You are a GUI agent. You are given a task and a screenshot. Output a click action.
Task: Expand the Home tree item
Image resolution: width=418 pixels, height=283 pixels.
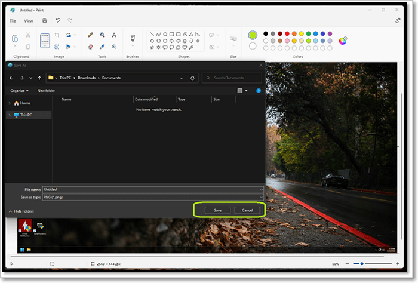point(9,103)
